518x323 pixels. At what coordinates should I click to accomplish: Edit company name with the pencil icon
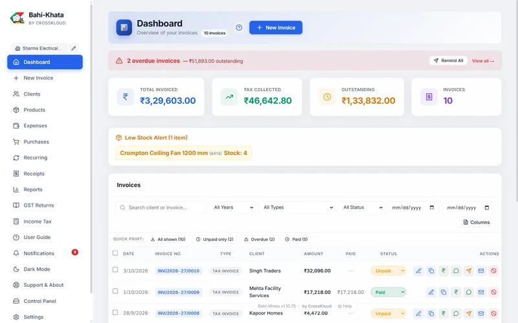coord(74,48)
